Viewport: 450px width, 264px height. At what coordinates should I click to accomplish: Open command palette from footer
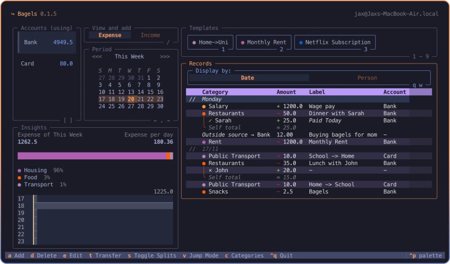point(426,256)
